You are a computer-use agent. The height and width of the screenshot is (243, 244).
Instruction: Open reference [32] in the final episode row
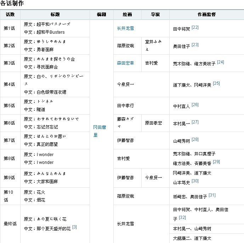[182, 217]
